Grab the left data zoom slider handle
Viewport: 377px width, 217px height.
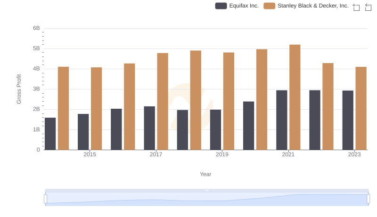pyautogui.click(x=45, y=199)
